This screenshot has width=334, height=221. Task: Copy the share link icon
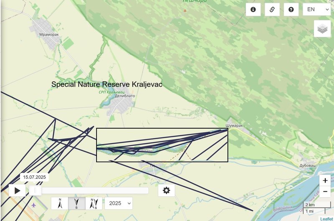pos(272,9)
